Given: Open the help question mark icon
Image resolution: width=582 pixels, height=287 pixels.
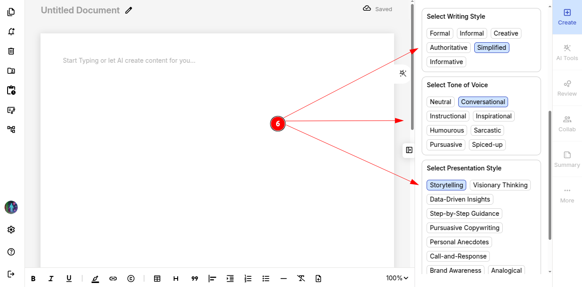Looking at the screenshot, I should tap(11, 252).
